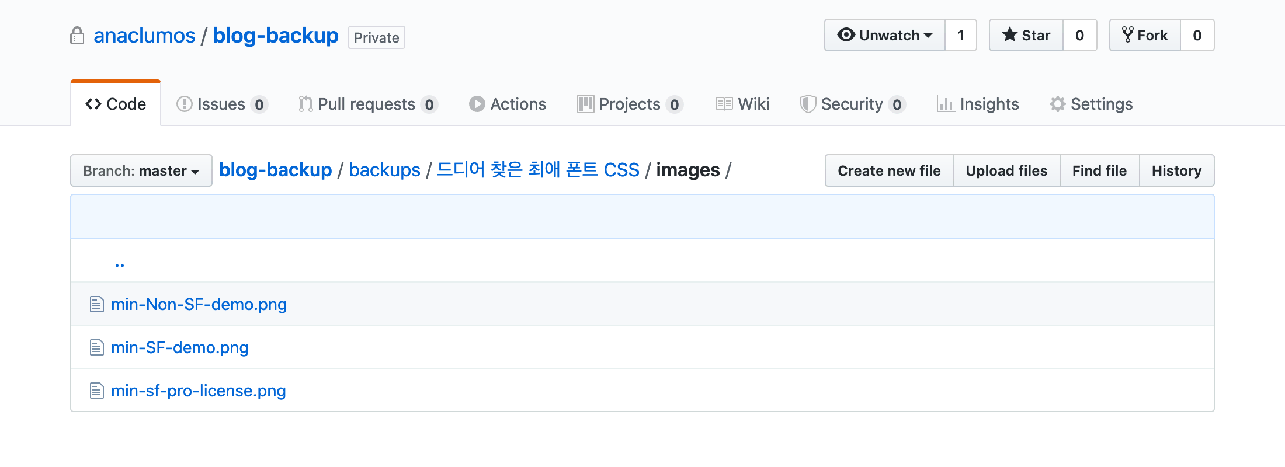The image size is (1285, 467).
Task: Open min-sf-pro-license.png file link
Action: [x=199, y=391]
